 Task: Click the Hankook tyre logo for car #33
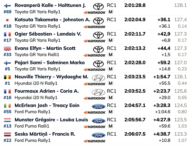click(94, 55)
